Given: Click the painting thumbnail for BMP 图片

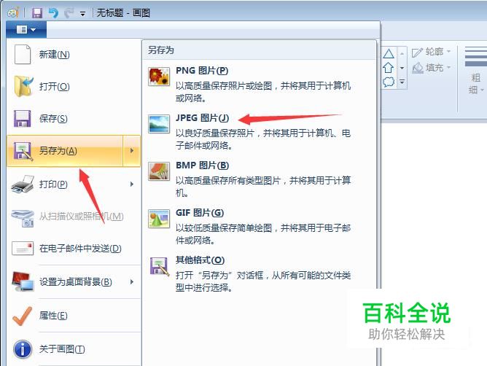Looking at the screenshot, I should pyautogui.click(x=159, y=171).
